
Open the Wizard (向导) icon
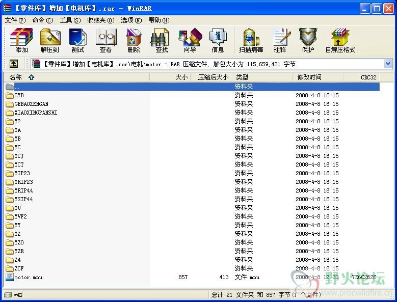190,40
